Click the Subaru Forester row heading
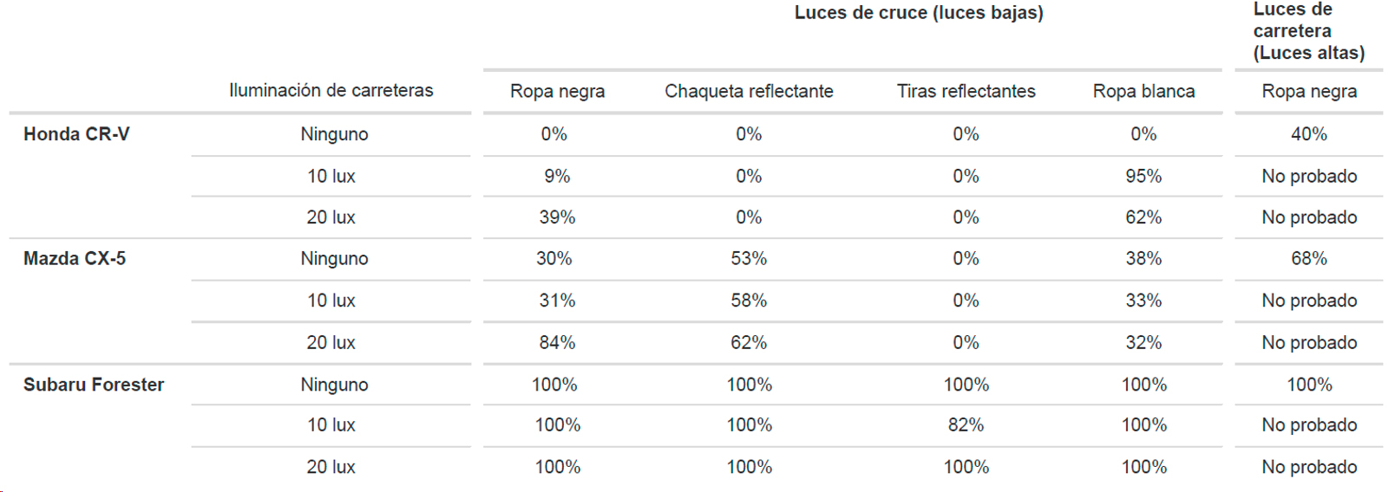Viewport: 1395px width, 492px height. click(x=94, y=385)
